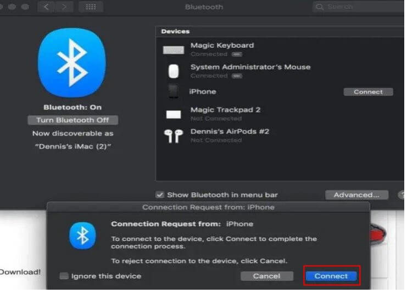This screenshot has width=407, height=293.
Task: Click the Not Connected status under Magic Trackpad 2
Action: [216, 119]
